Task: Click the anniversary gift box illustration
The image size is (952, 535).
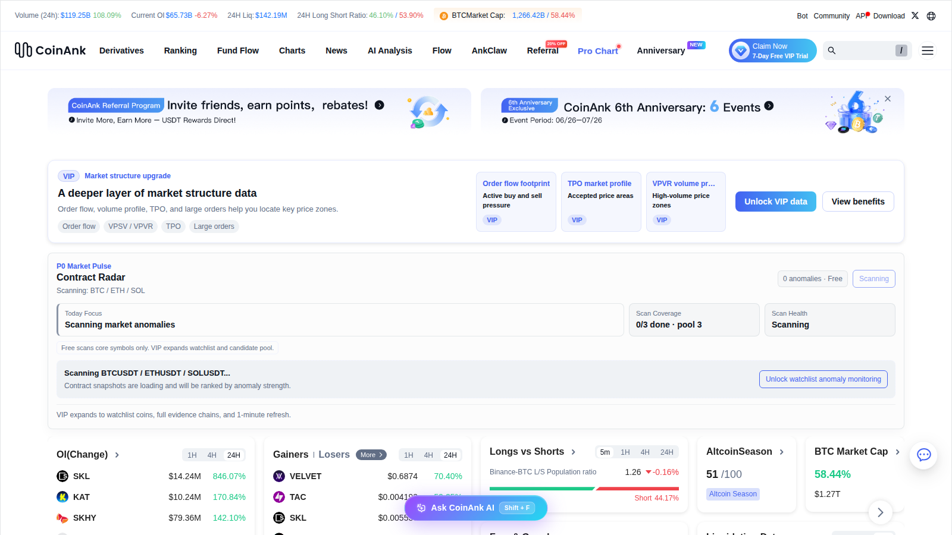Action: click(x=855, y=113)
